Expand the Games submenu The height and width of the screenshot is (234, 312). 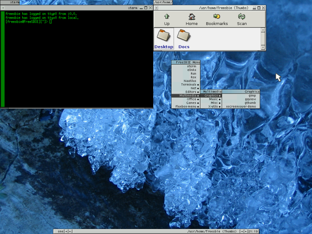click(191, 103)
